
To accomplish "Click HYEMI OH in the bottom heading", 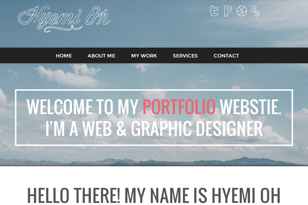I will pyautogui.click(x=246, y=195).
